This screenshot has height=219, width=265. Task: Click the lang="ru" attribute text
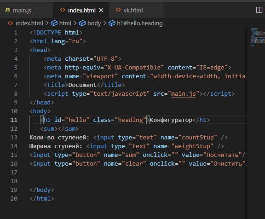[x=67, y=41]
